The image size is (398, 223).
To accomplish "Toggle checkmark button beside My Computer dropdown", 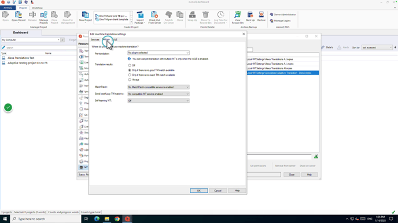I will pyautogui.click(x=62, y=40).
